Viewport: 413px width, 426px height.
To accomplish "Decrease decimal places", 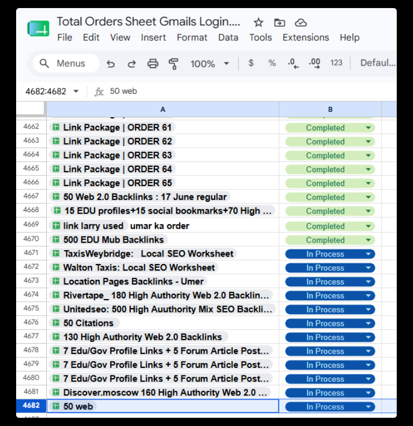I will coord(293,63).
